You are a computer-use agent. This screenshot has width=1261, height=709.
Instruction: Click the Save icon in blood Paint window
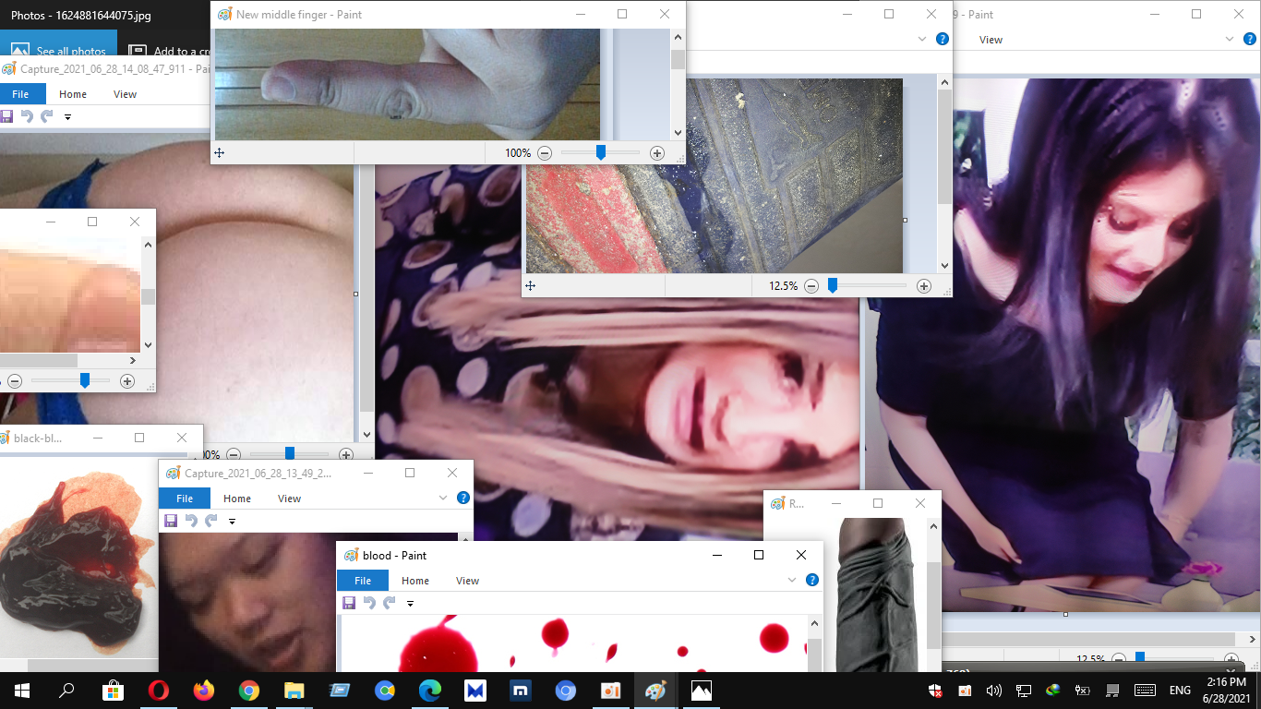point(349,603)
